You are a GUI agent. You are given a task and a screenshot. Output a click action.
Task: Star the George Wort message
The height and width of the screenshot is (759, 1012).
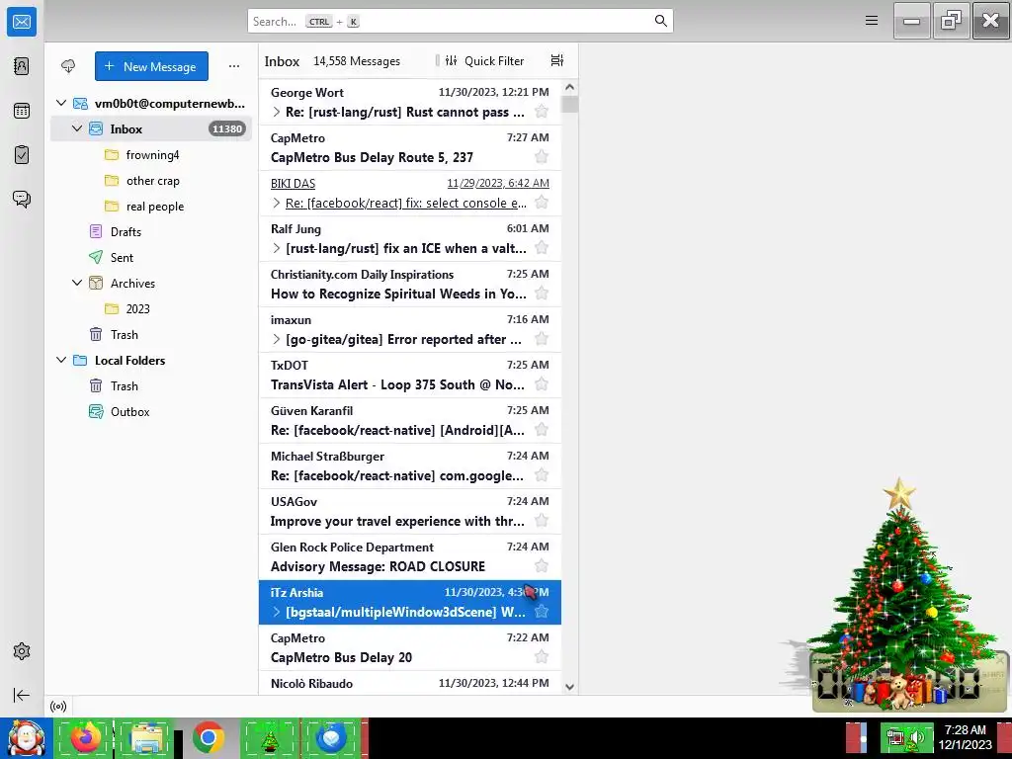[x=542, y=112]
